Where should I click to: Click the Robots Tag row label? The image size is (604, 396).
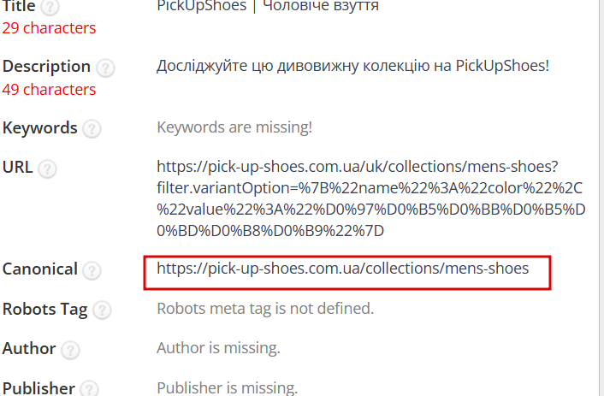pos(44,309)
